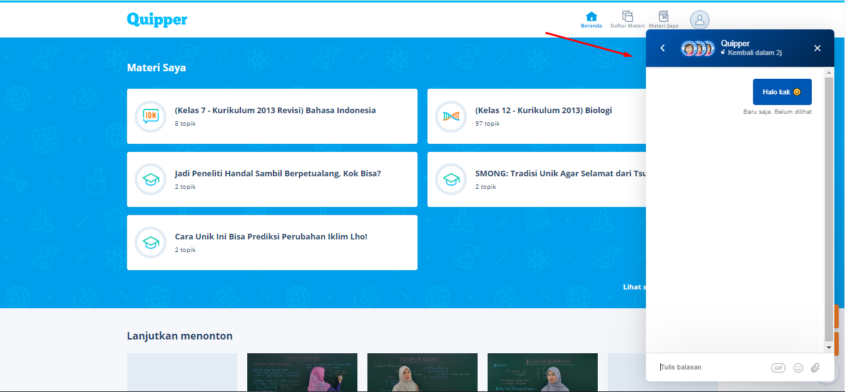The height and width of the screenshot is (392, 845).
Task: Go back using the chat back arrow
Action: (x=663, y=48)
